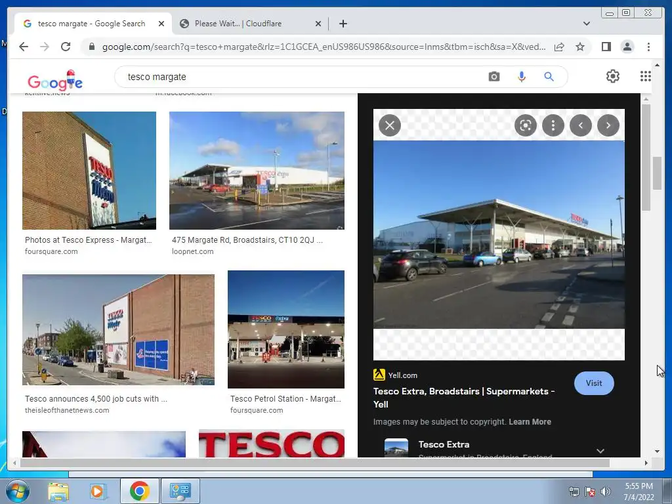Image resolution: width=672 pixels, height=504 pixels.
Task: Click the address bar URL
Action: 324,47
